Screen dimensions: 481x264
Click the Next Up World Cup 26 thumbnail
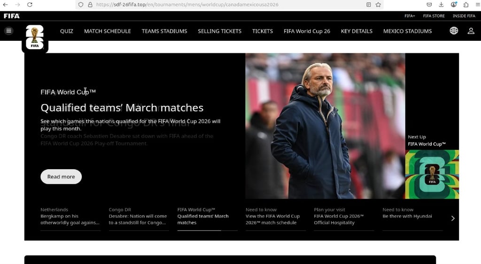pos(432,174)
